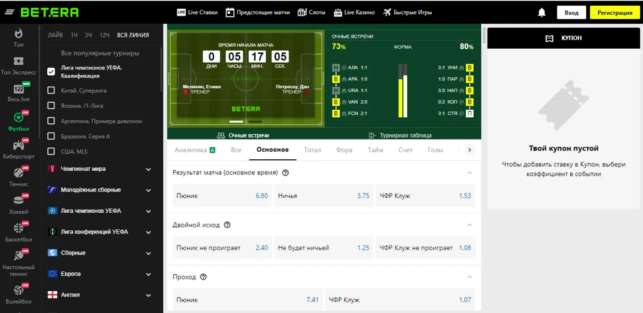The image size is (643, 313).
Task: Switch to the Все markets tab
Action: 236,150
